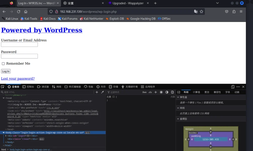The width and height of the screenshot is (253, 151).
Task: Open the Pocket save icon
Action: click(227, 11)
